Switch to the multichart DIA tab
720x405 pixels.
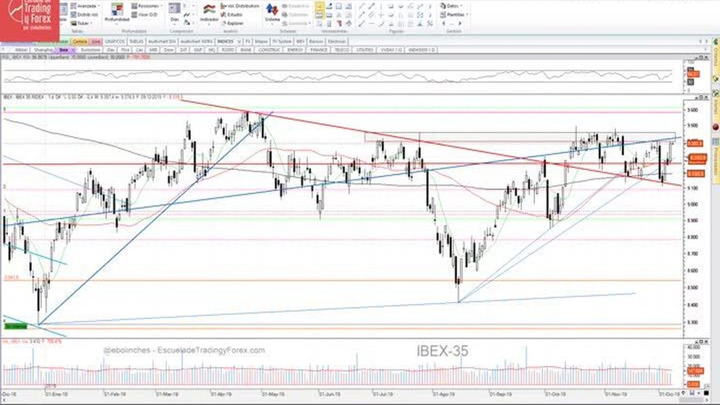pyautogui.click(x=162, y=41)
